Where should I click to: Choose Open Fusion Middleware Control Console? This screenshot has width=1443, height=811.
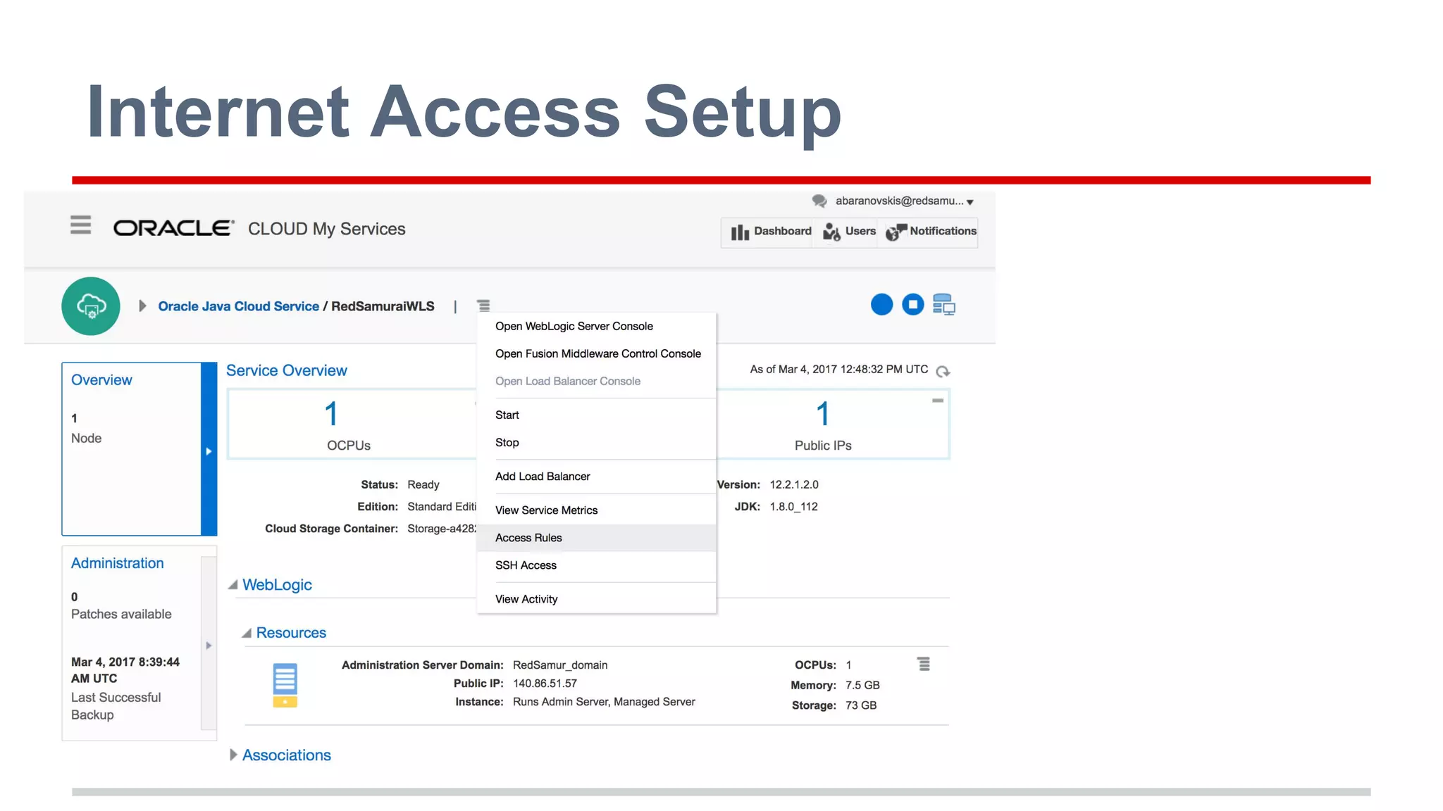596,353
